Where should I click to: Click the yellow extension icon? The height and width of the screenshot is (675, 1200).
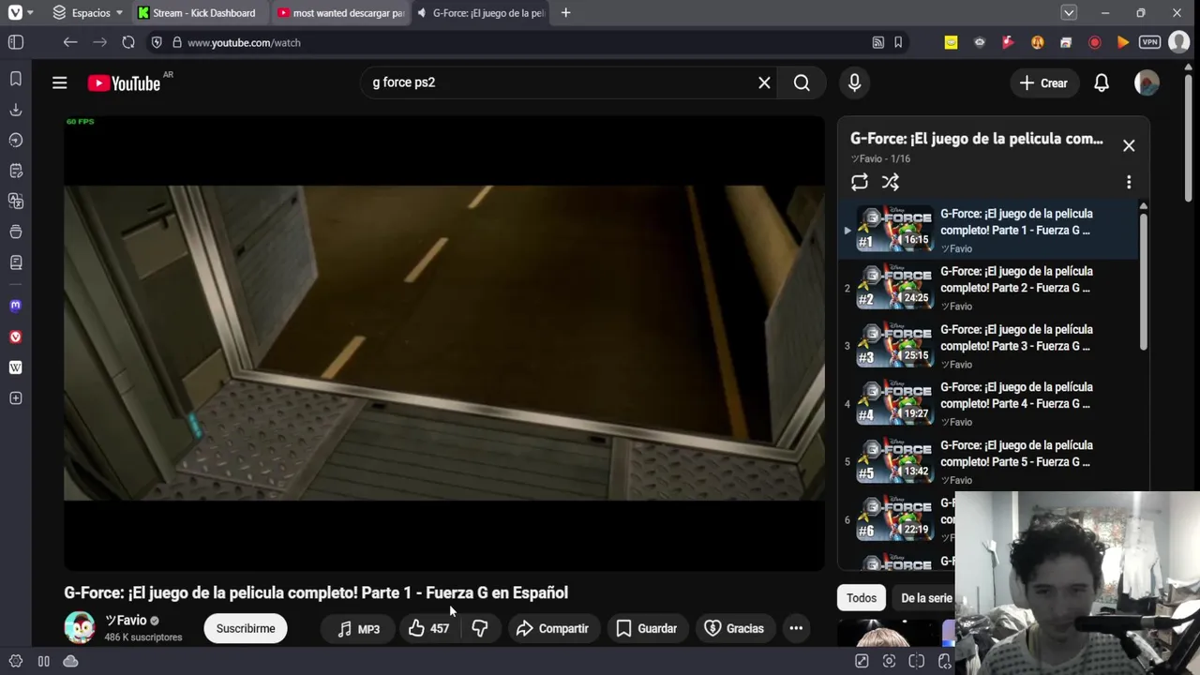coord(951,42)
